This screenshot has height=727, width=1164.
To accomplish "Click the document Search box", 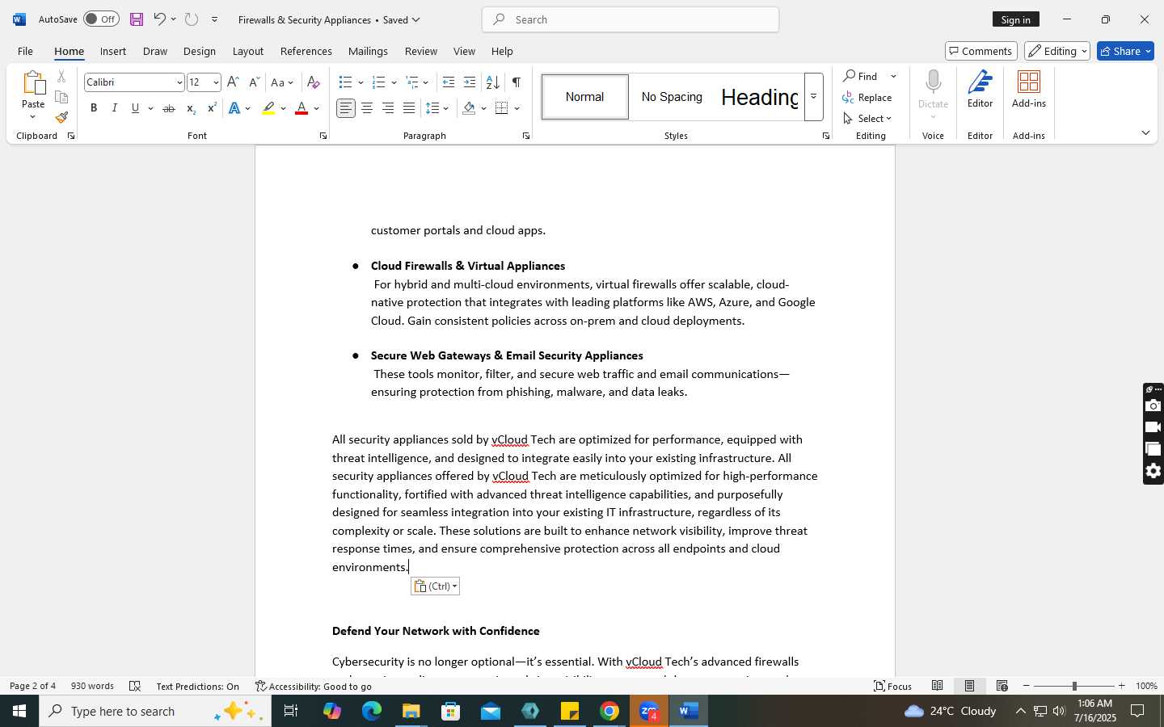I will click(630, 19).
